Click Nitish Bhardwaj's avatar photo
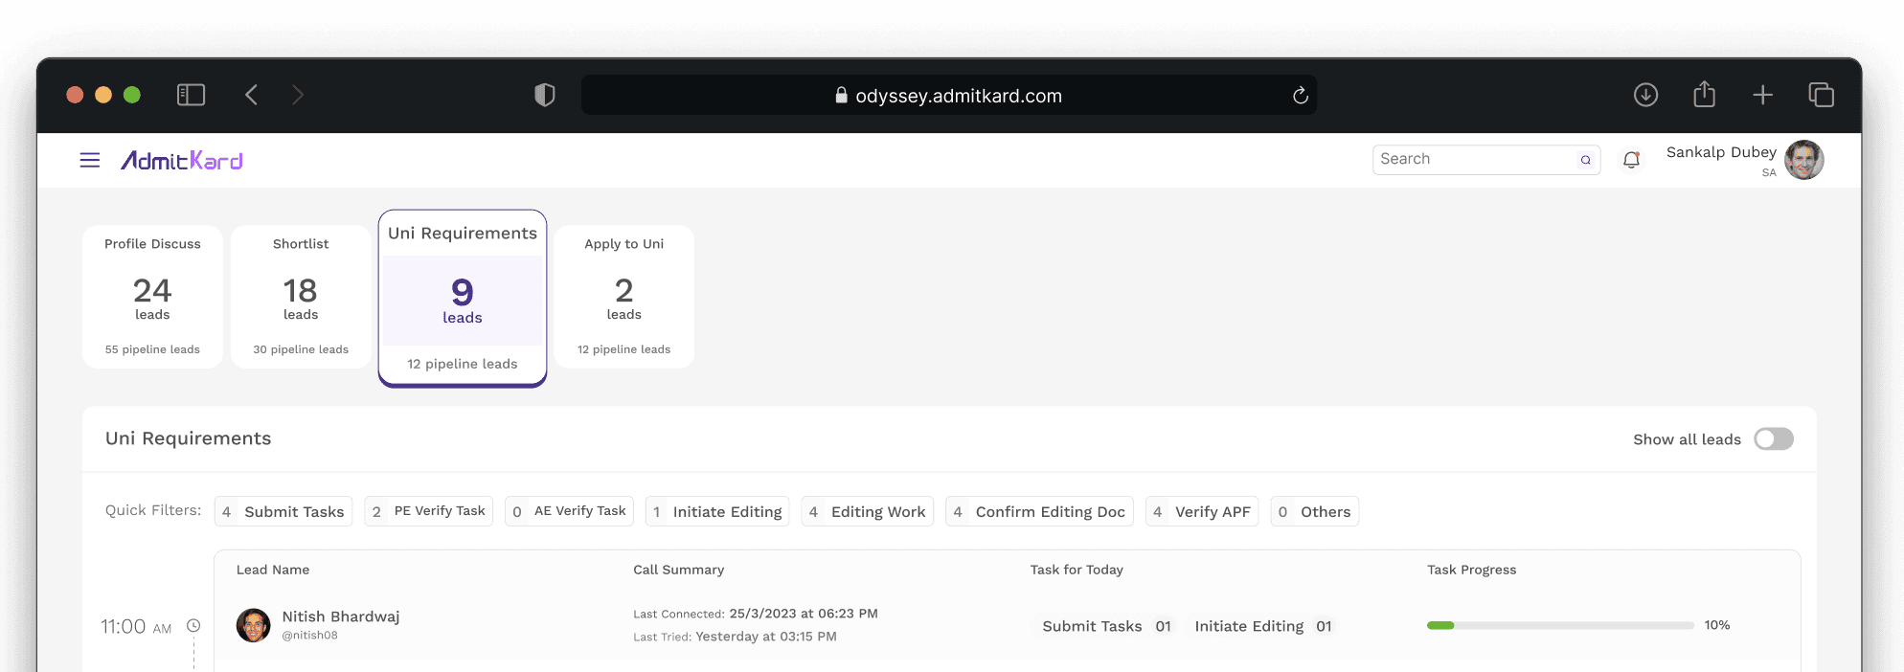This screenshot has height=672, width=1904. point(254,625)
